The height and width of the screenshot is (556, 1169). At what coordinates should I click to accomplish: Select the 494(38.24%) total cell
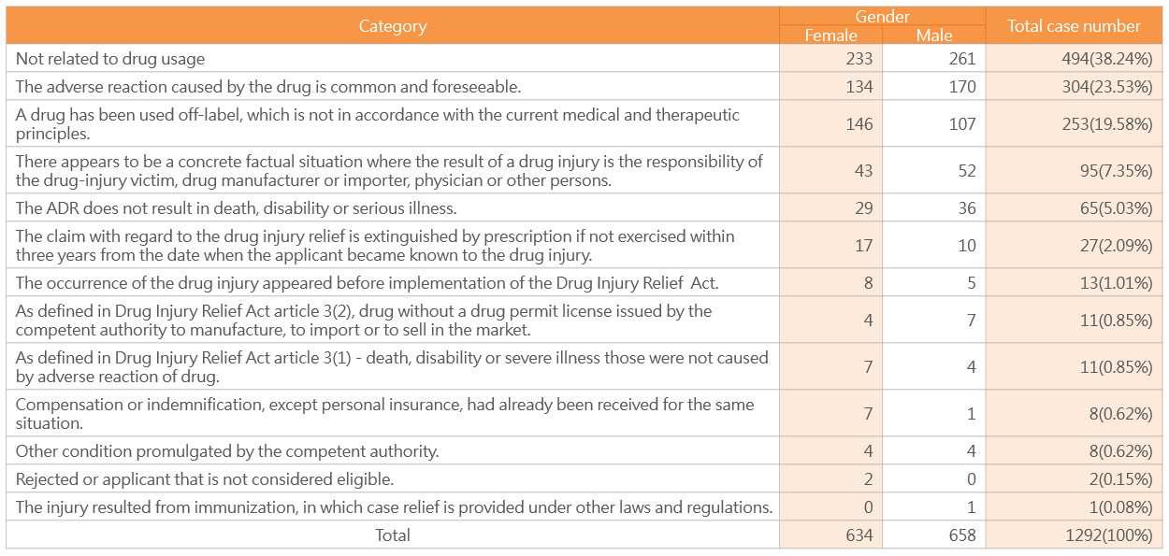point(1074,58)
